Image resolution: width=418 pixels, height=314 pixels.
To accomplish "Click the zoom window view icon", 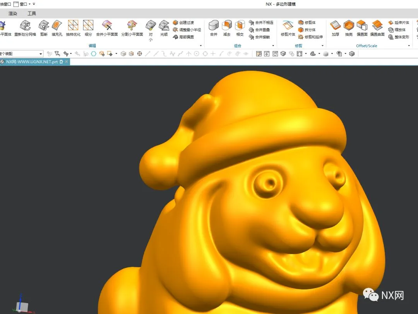I will (259, 54).
